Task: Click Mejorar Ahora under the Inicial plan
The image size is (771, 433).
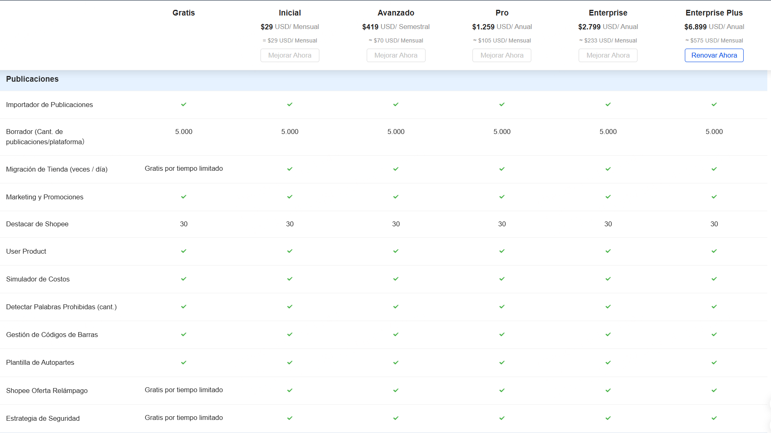Action: (x=290, y=56)
